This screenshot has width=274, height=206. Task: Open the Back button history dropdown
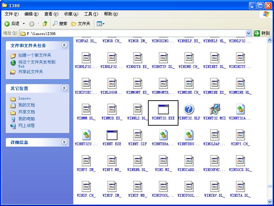coord(24,24)
